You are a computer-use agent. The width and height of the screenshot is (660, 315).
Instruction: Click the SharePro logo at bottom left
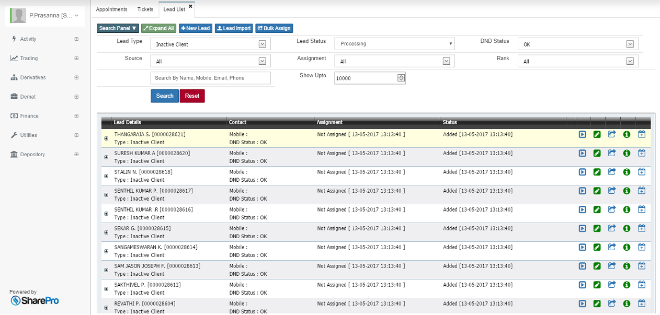coord(35,300)
